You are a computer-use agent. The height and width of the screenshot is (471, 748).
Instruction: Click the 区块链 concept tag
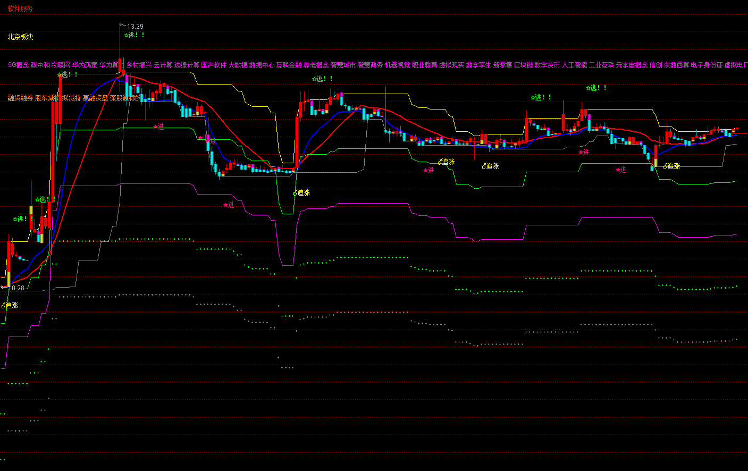tap(524, 65)
